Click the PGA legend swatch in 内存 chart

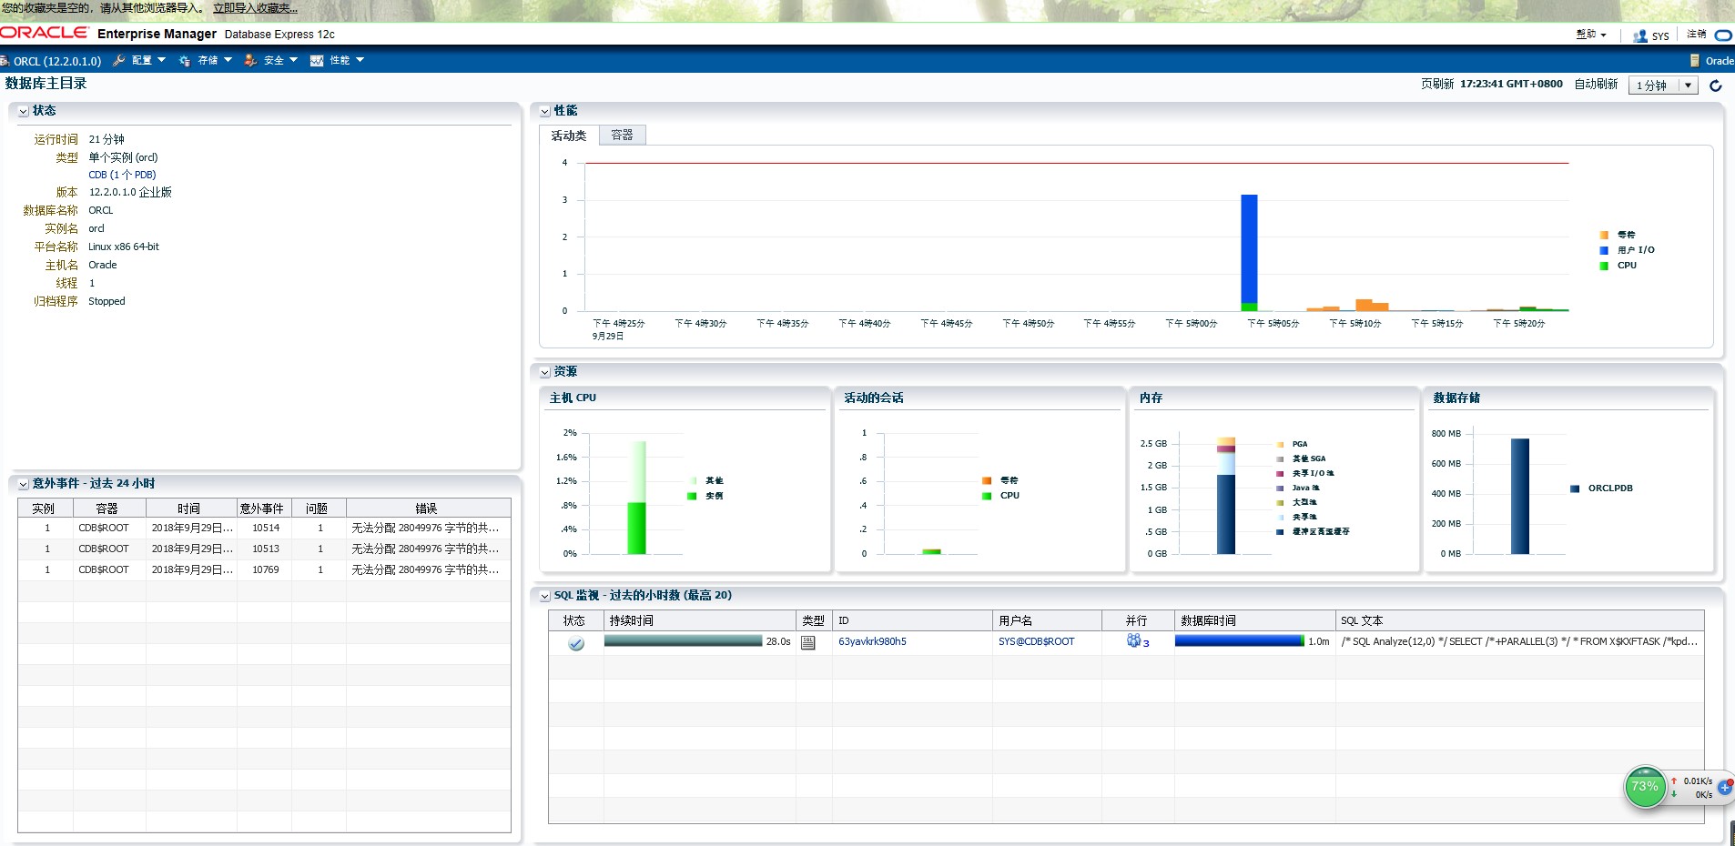point(1281,445)
